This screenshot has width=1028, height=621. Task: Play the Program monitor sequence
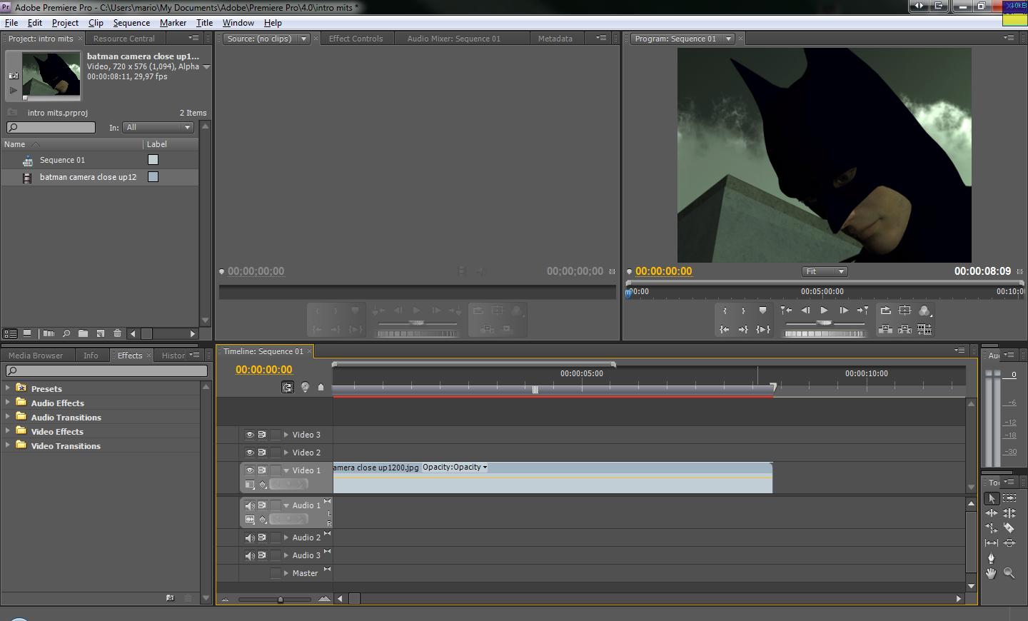point(824,310)
